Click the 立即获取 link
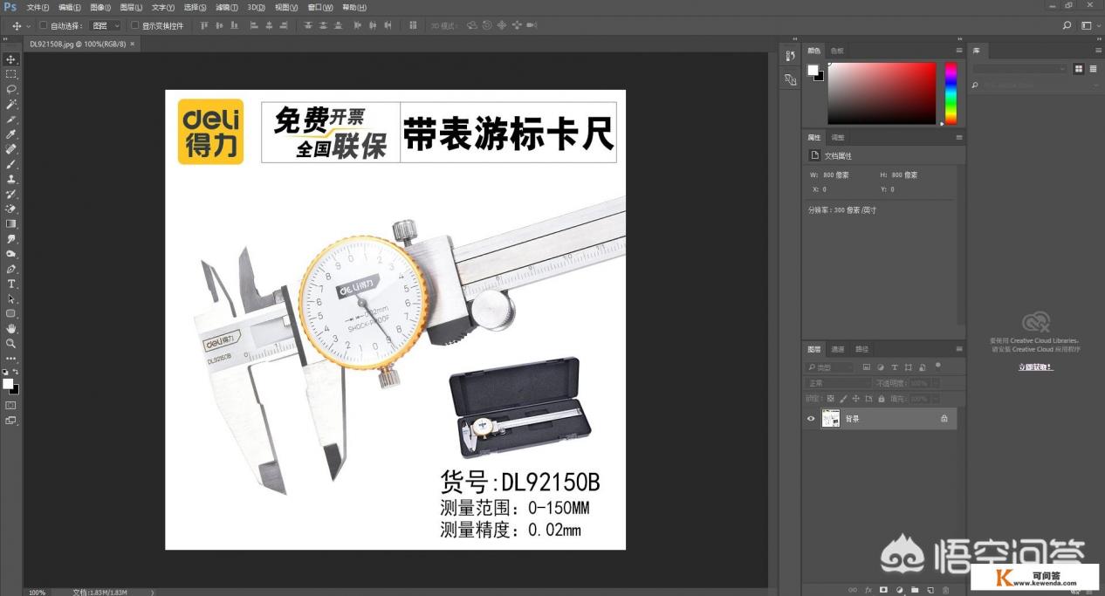The width and height of the screenshot is (1105, 596). pyautogui.click(x=1035, y=367)
